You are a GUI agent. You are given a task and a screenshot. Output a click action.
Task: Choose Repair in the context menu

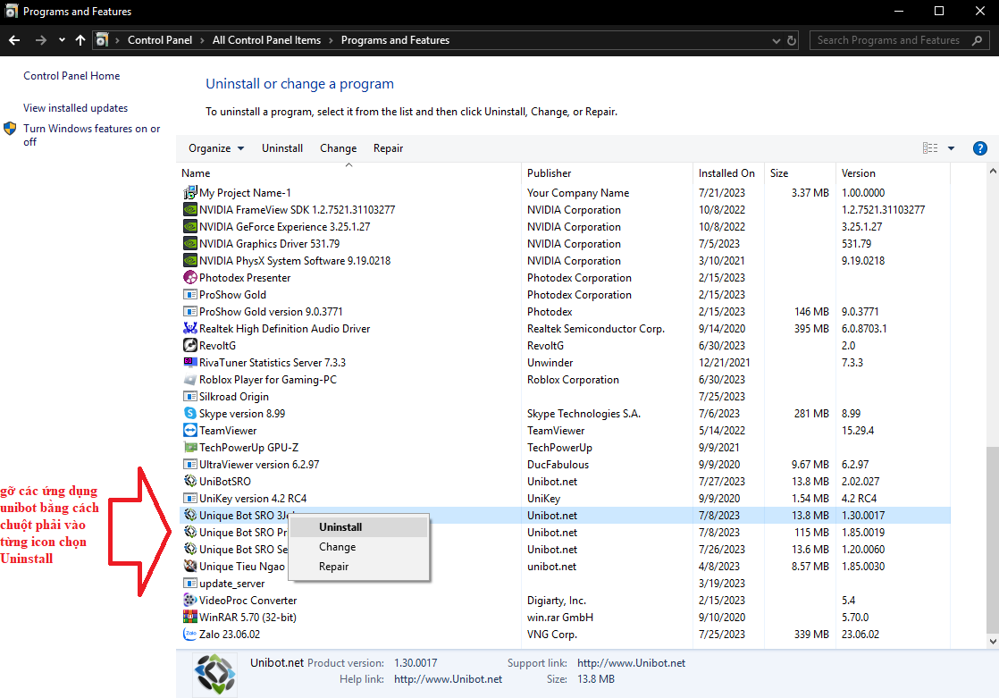point(358,567)
